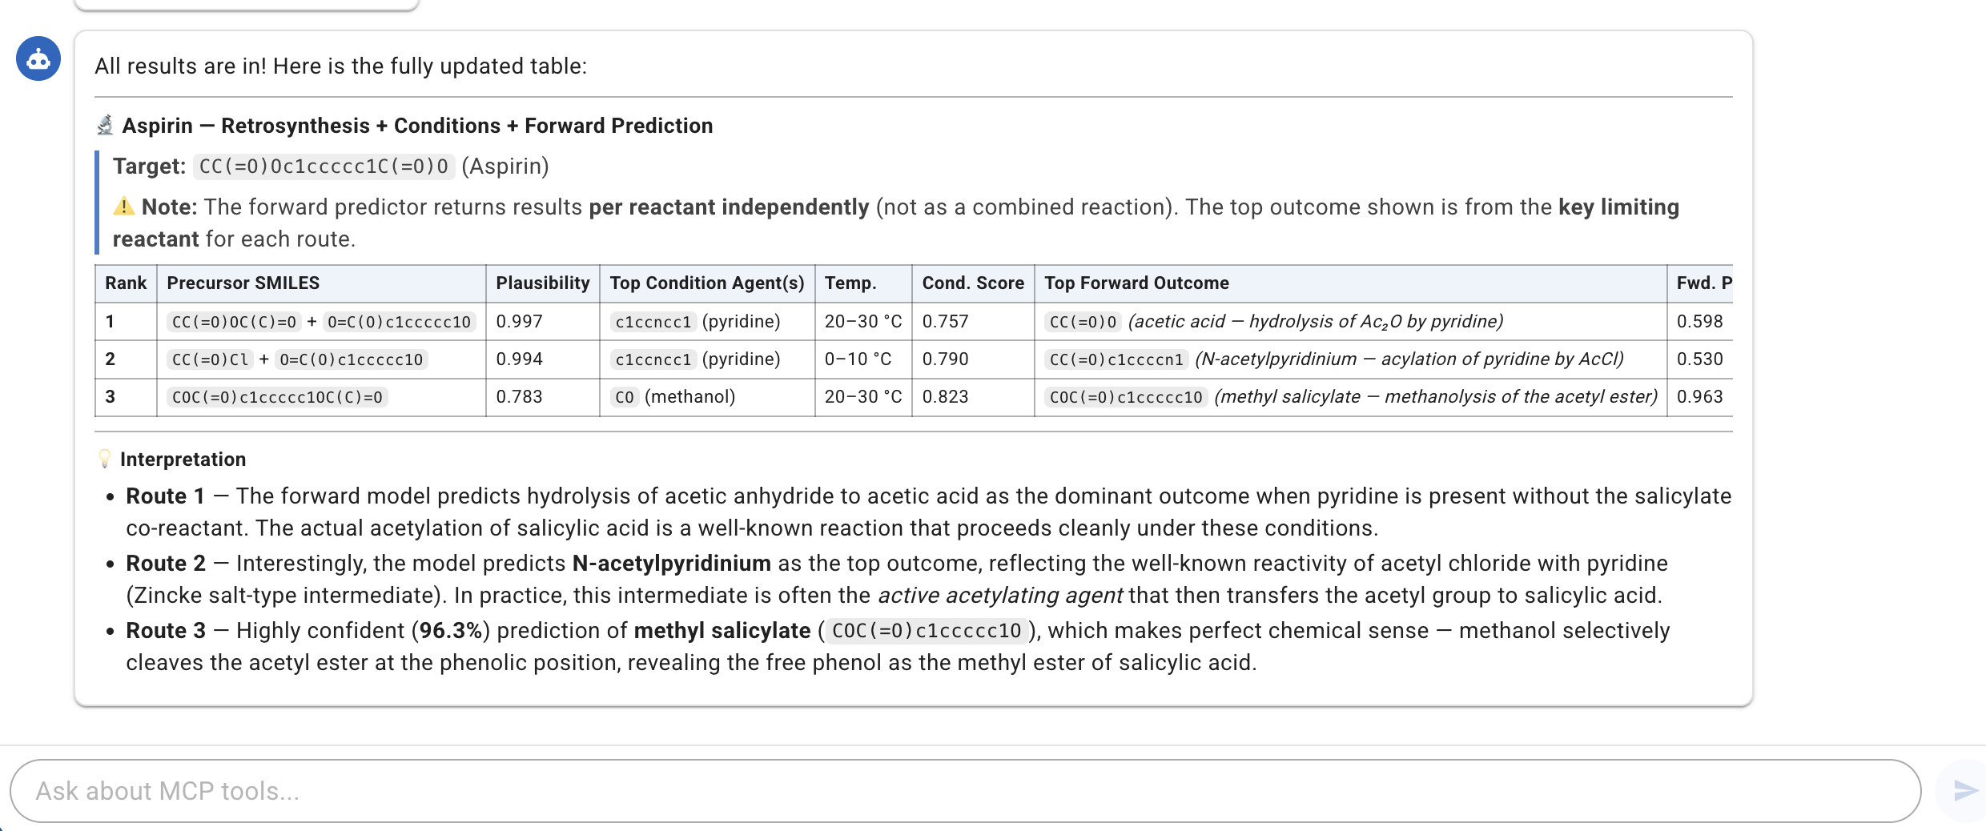This screenshot has height=831, width=1986.
Task: Click the 'Plausibility' column header
Action: (542, 283)
